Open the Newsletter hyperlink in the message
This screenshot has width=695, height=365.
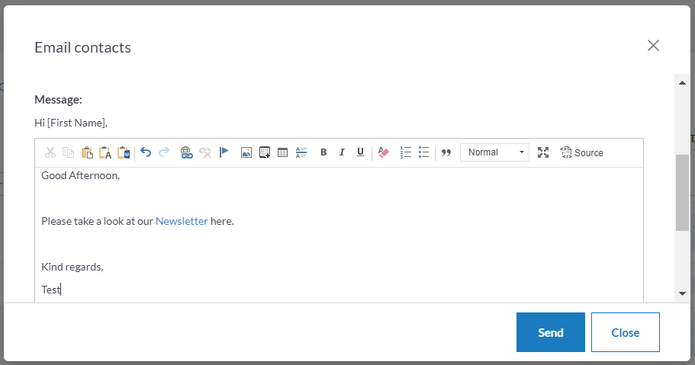[182, 221]
